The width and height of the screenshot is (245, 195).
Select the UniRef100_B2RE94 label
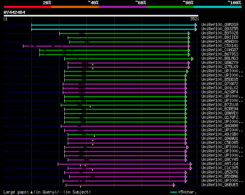[220, 109]
